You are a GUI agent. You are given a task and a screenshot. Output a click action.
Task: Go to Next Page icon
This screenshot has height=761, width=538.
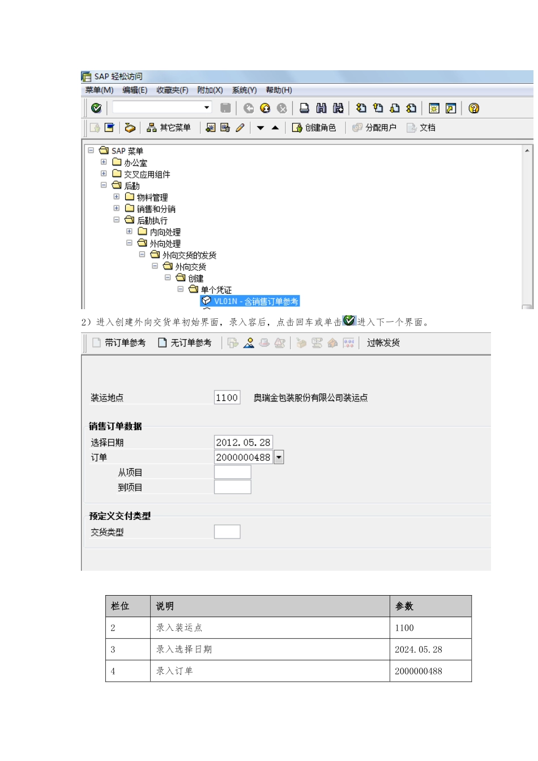(x=395, y=108)
